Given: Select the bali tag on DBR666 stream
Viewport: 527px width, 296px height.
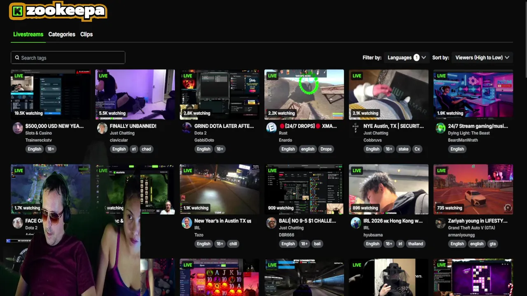Looking at the screenshot, I should 317,243.
